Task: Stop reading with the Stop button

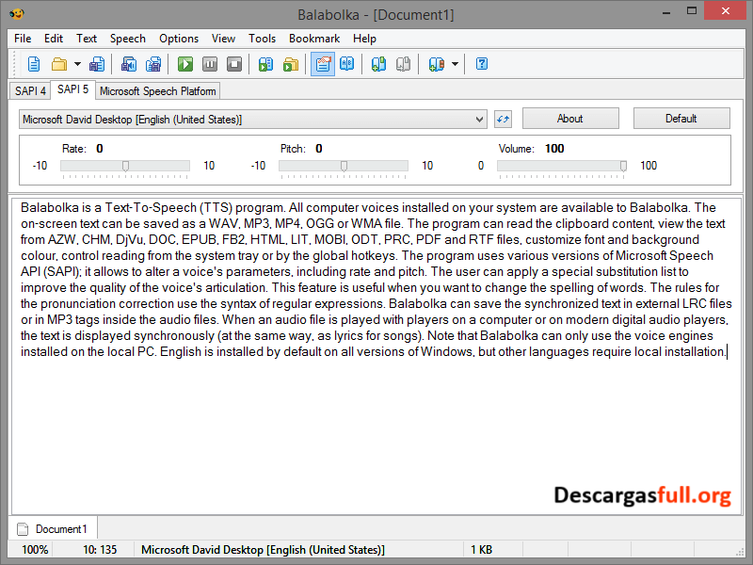Action: [x=234, y=64]
